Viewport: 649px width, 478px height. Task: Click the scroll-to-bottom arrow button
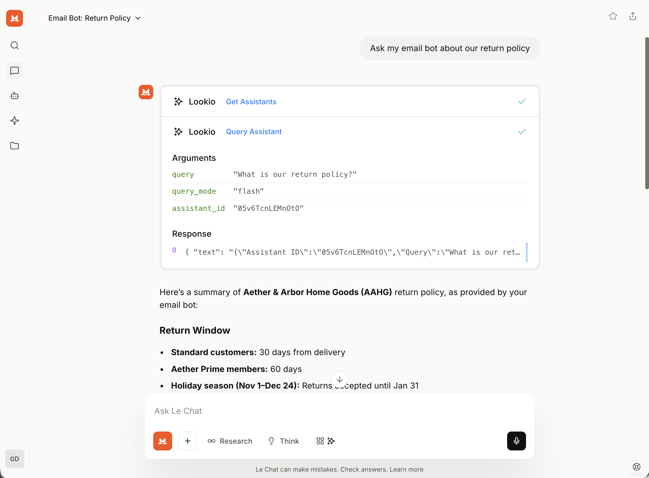pyautogui.click(x=339, y=379)
